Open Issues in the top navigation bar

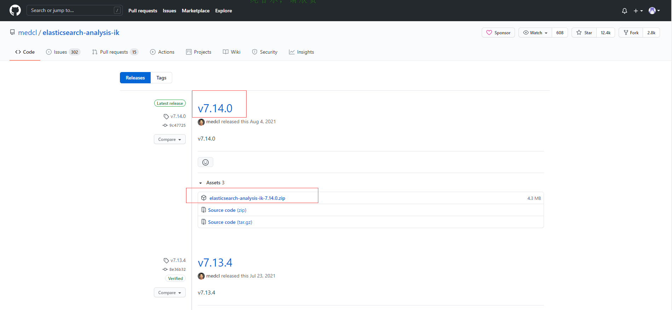pyautogui.click(x=169, y=11)
